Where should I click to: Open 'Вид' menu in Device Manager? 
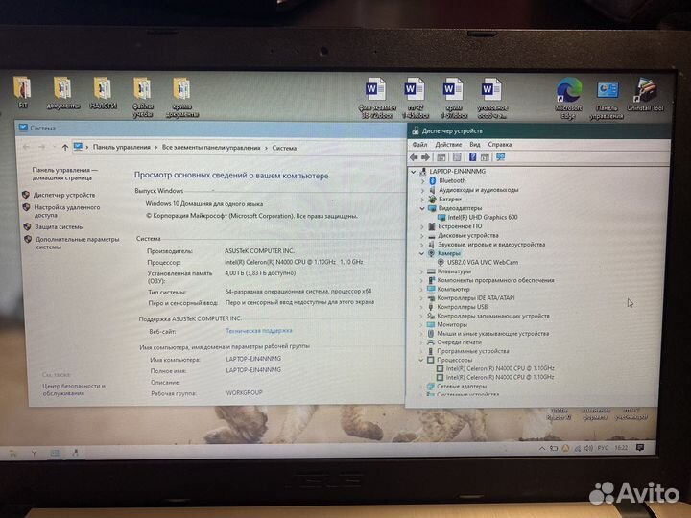click(x=475, y=144)
